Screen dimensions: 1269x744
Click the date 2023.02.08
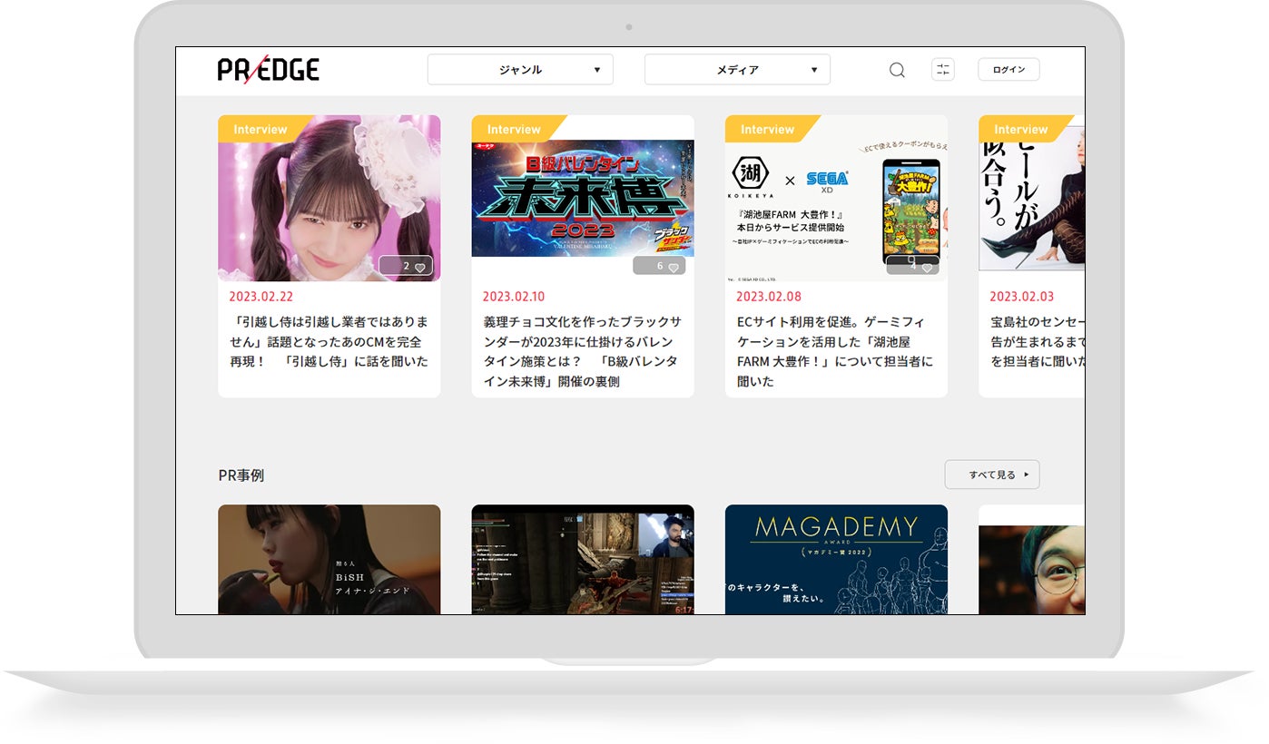(x=768, y=297)
